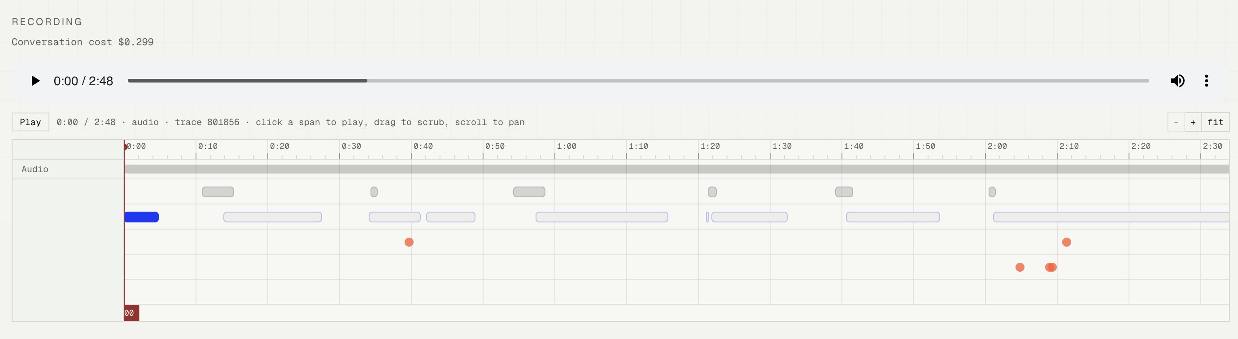Play the outlined span ending near 0:49

(x=451, y=217)
